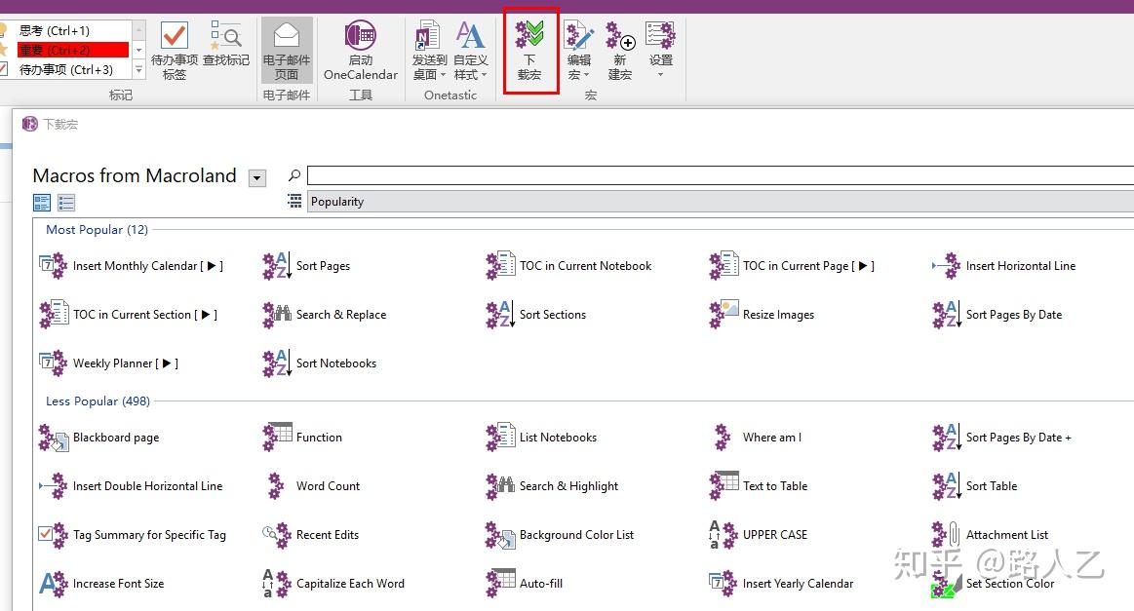This screenshot has height=611, width=1134.
Task: Switch macro gallery to tile view
Action: (40, 202)
